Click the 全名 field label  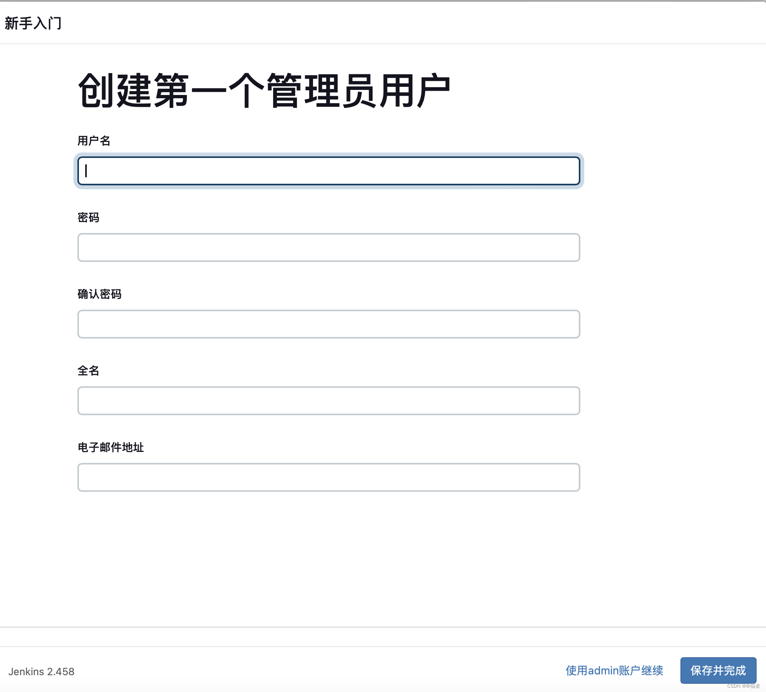tap(88, 371)
